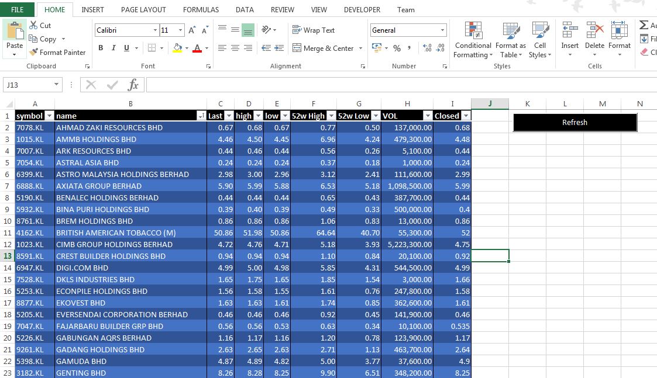Apply Percent Style
The width and height of the screenshot is (657, 378).
pos(397,48)
